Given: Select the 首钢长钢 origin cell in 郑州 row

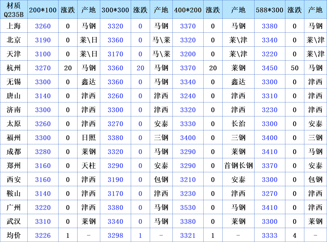Looking at the screenshot, I should pyautogui.click(x=238, y=166).
